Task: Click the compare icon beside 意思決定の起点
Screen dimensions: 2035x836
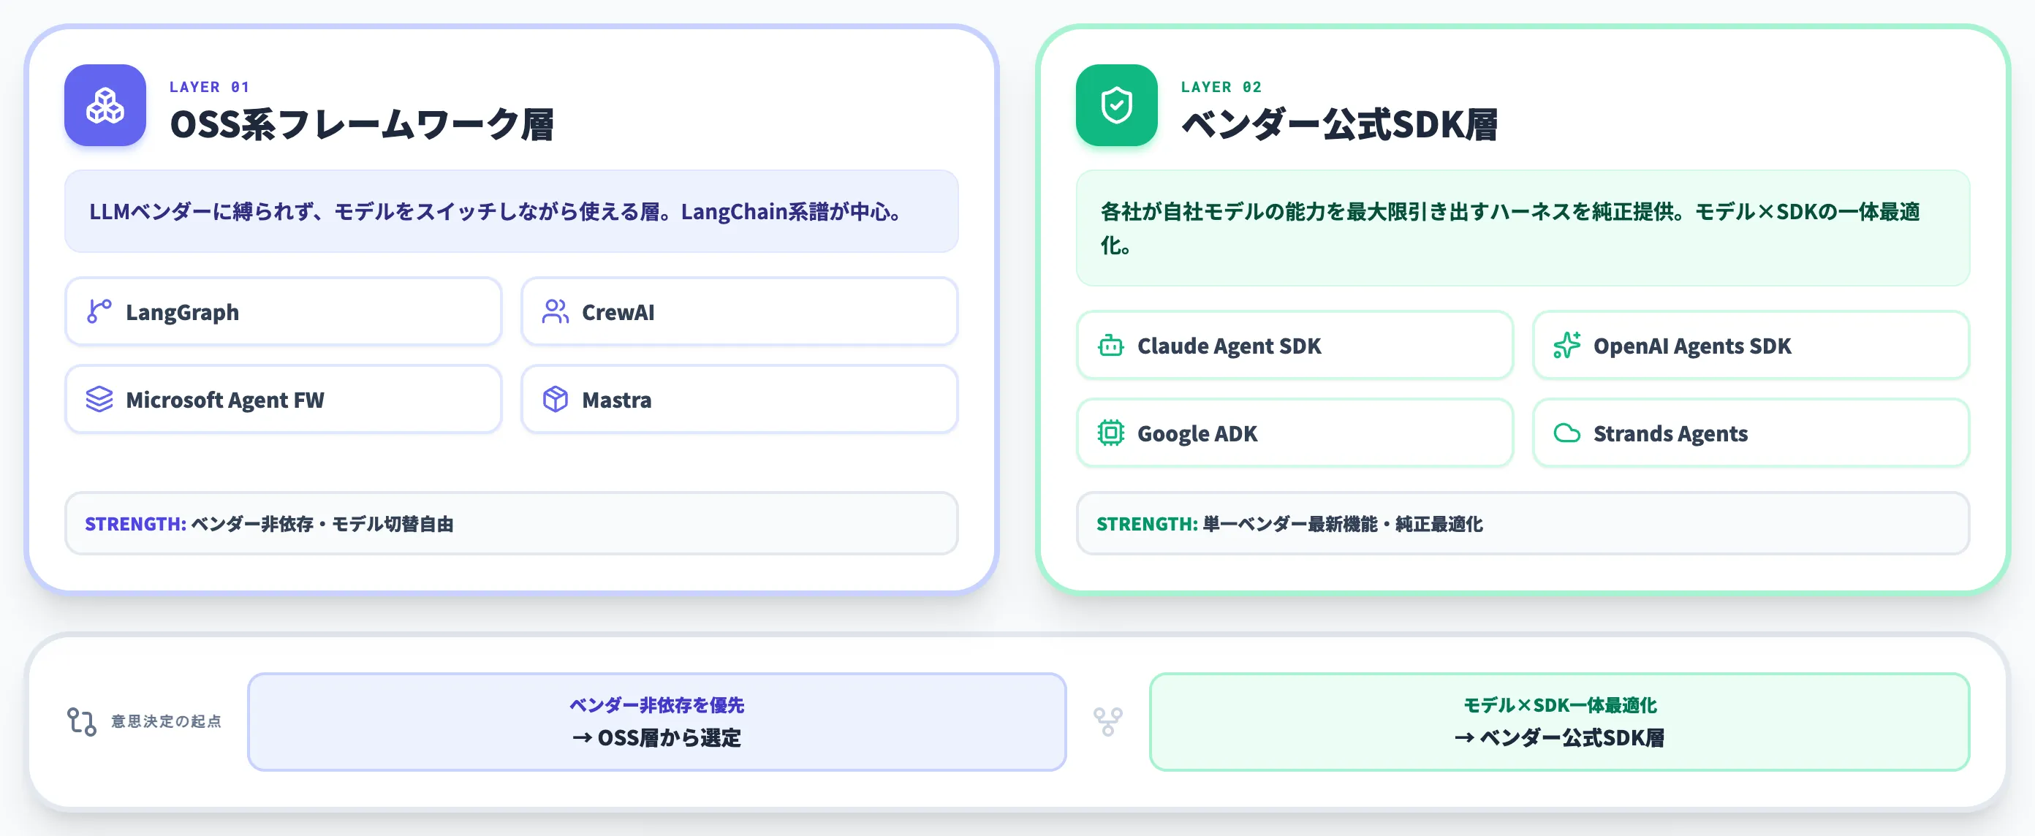Action: tap(81, 721)
